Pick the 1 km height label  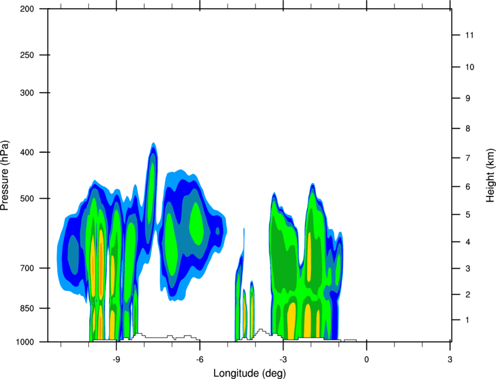pos(468,320)
